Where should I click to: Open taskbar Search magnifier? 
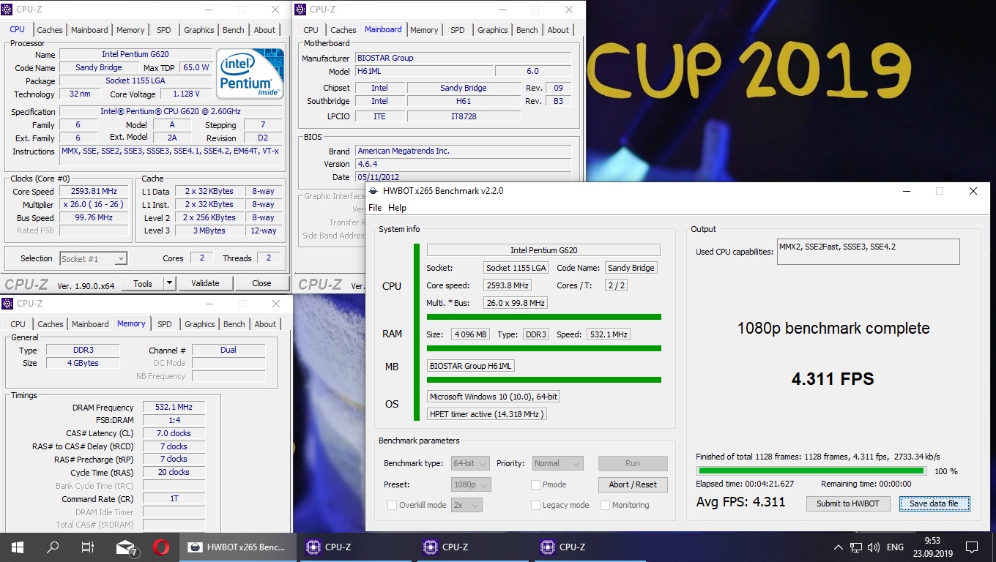53,547
